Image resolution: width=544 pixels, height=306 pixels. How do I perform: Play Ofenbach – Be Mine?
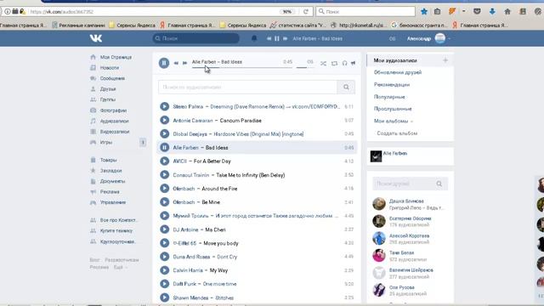(164, 202)
